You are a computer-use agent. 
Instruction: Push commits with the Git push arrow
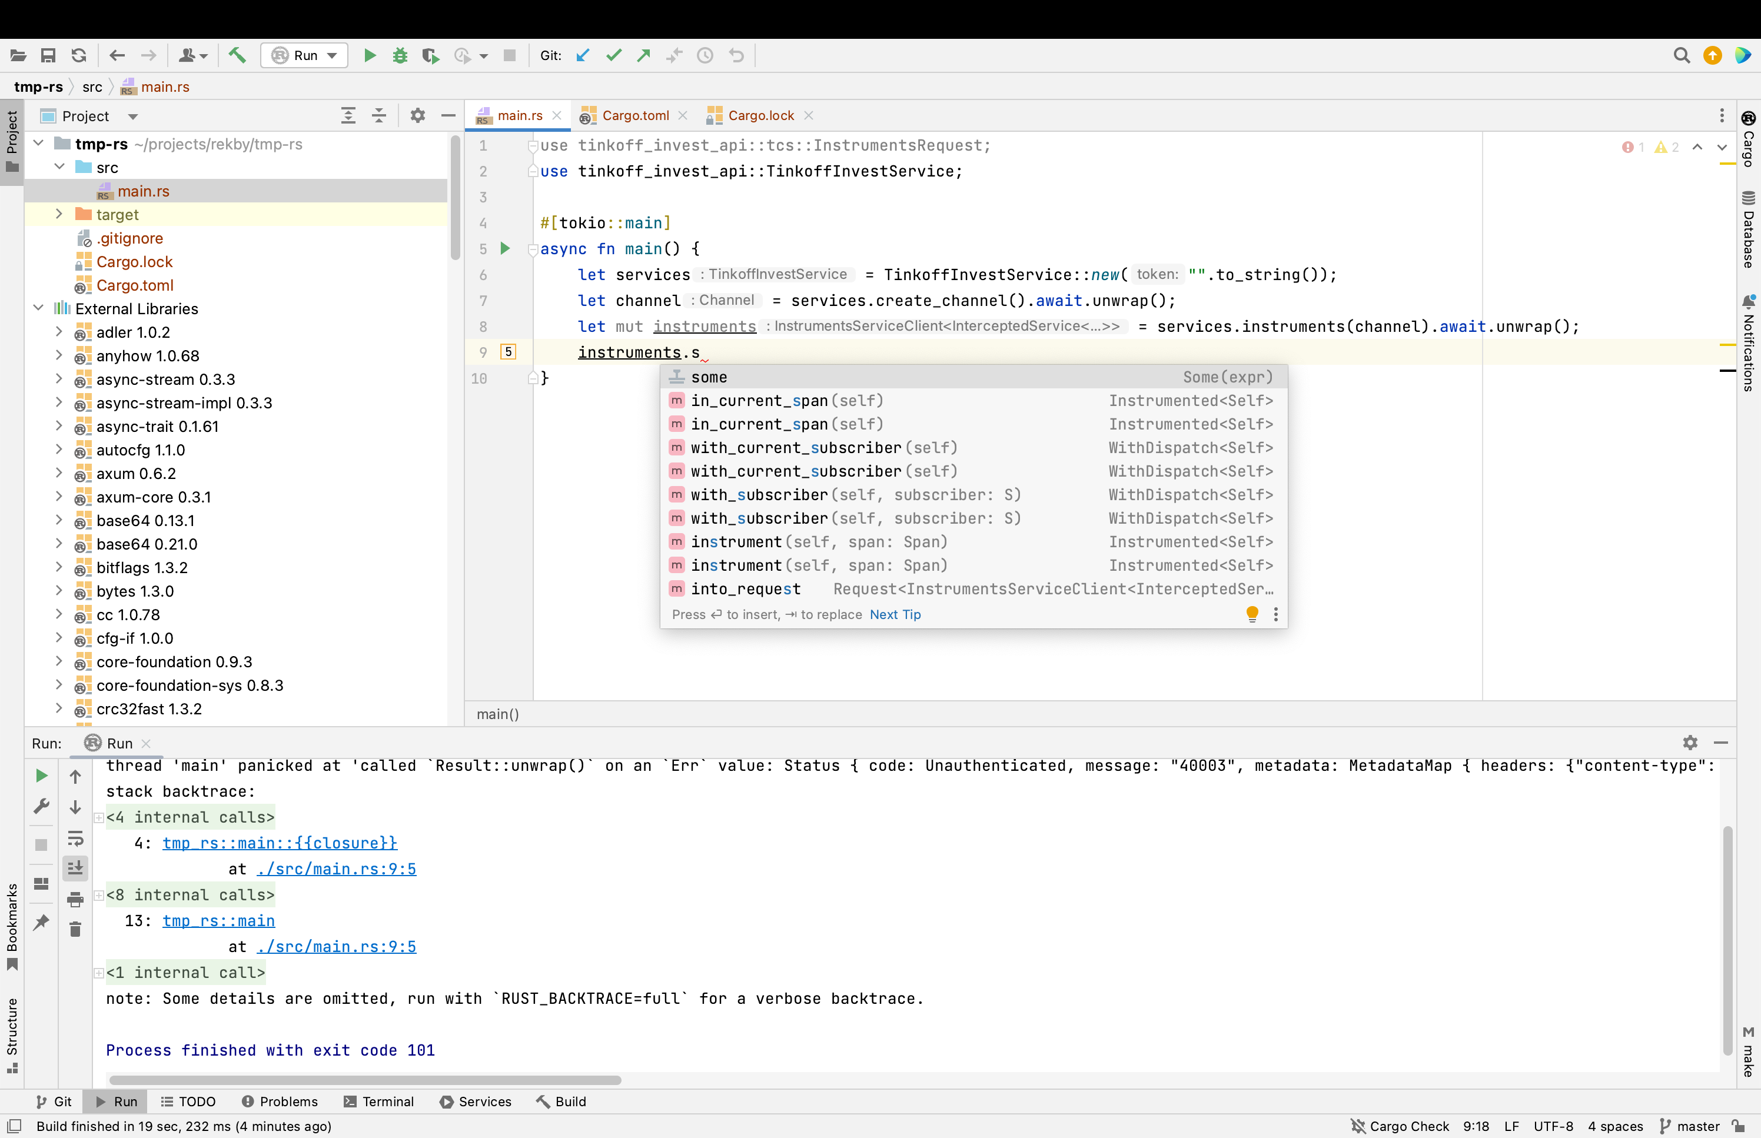click(643, 55)
